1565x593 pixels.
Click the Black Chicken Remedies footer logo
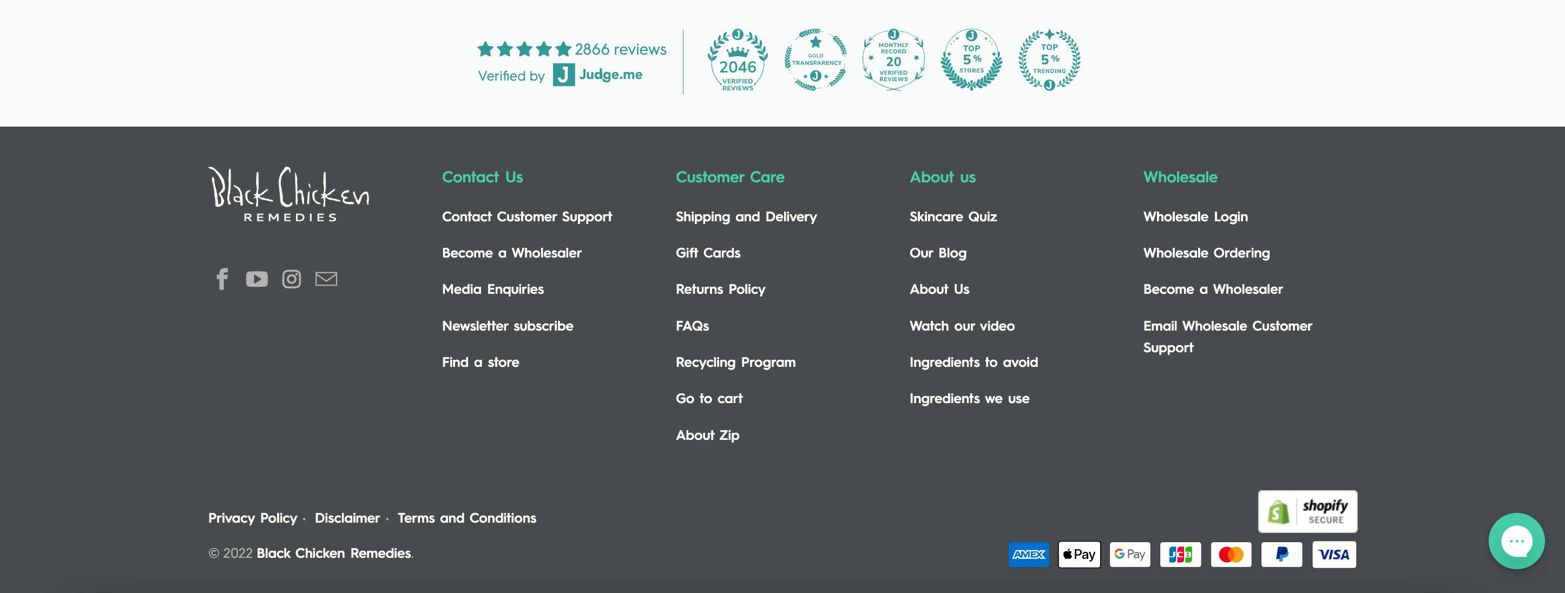288,194
